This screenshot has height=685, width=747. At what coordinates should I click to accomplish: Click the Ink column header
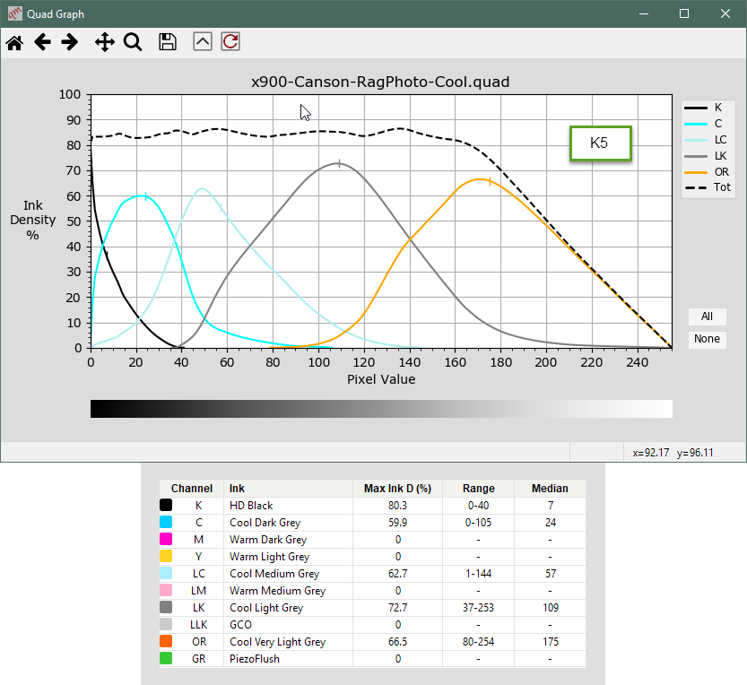[288, 489]
